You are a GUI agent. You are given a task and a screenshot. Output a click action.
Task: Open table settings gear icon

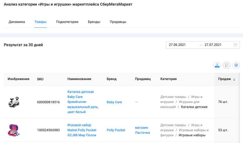(x=236, y=65)
